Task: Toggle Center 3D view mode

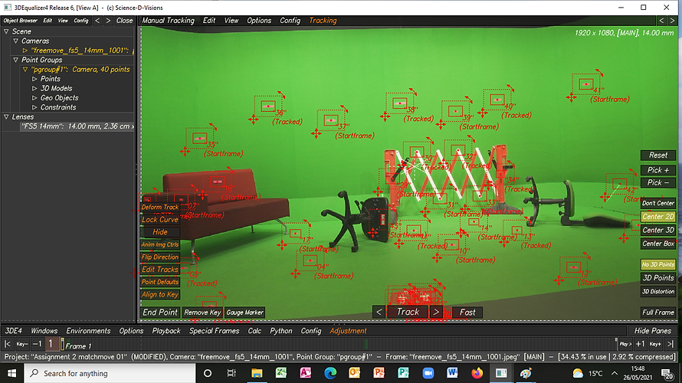Action: (x=658, y=230)
